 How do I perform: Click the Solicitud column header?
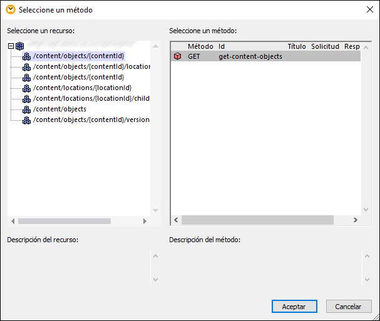click(x=325, y=46)
